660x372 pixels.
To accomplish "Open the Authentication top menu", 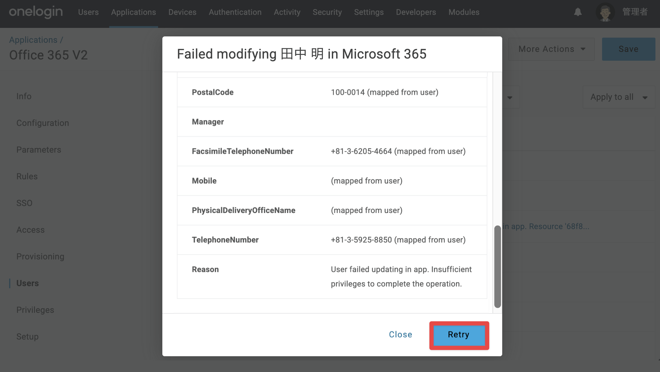I will point(235,12).
